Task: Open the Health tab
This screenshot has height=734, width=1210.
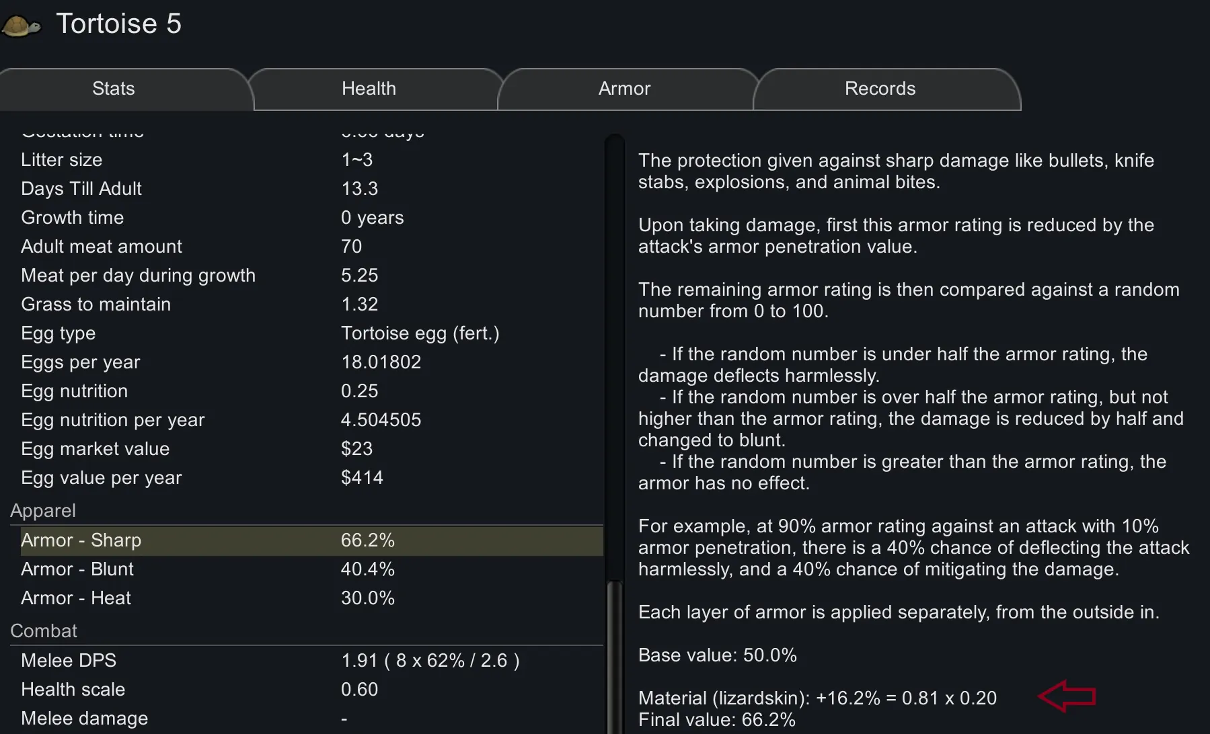Action: 369,89
